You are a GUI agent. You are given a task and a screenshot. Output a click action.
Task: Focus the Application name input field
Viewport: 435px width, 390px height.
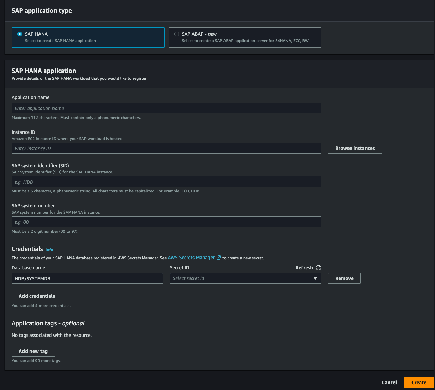coord(166,108)
